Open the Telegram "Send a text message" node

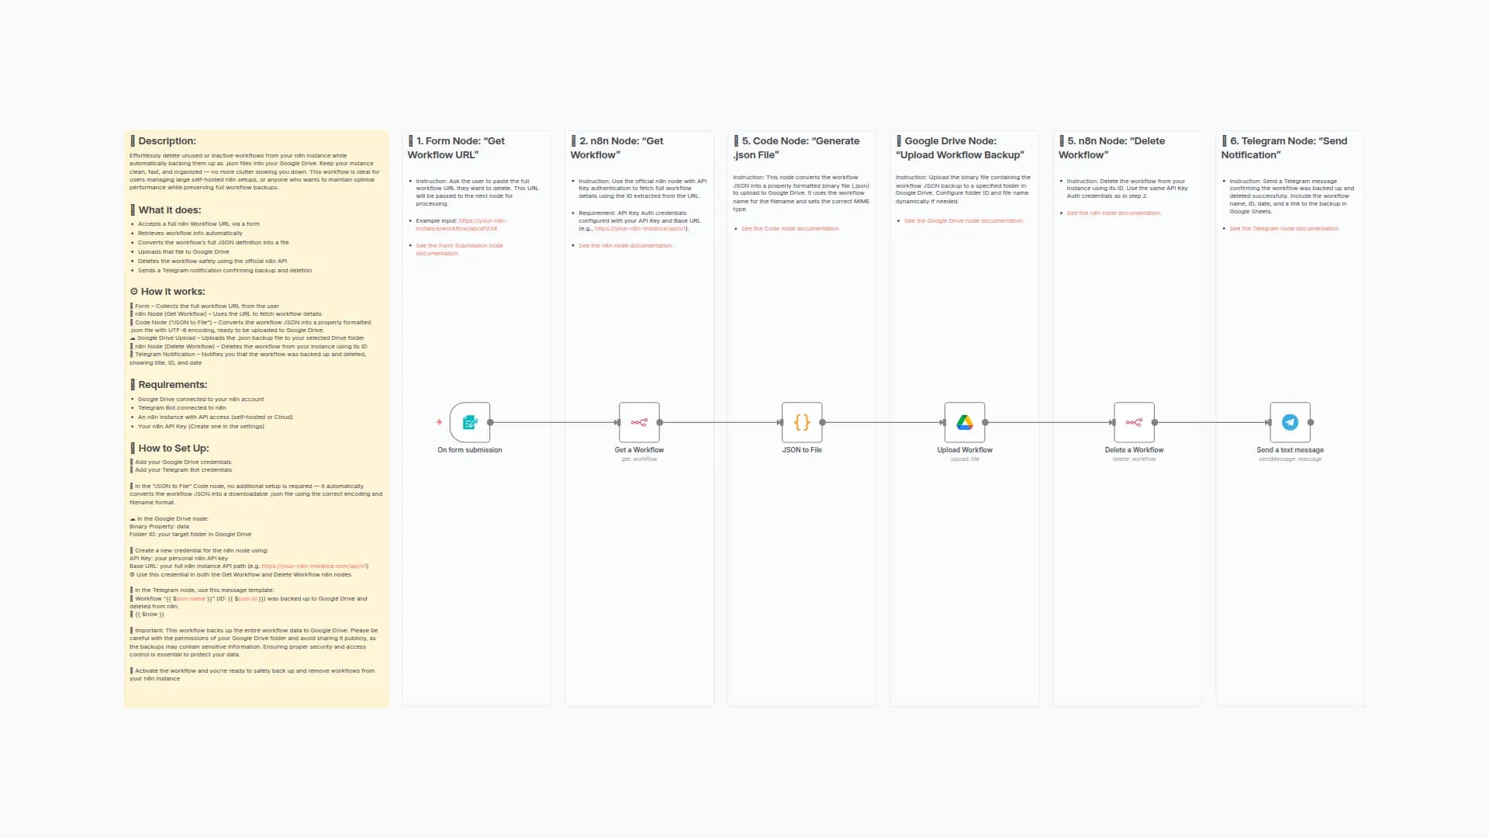(x=1290, y=423)
